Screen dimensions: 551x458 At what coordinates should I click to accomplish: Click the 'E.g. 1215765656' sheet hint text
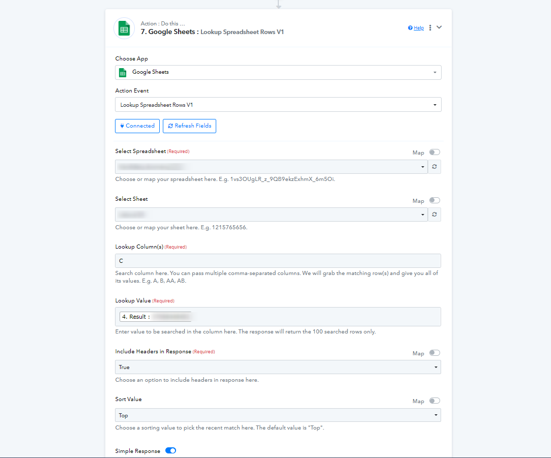coord(224,227)
